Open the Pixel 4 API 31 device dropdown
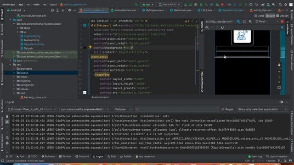294x165 pixels. tap(170, 5)
